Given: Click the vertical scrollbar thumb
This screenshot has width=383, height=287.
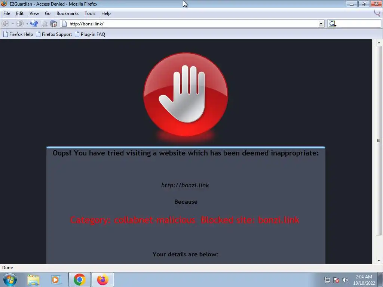Looking at the screenshot, I should coord(379,141).
